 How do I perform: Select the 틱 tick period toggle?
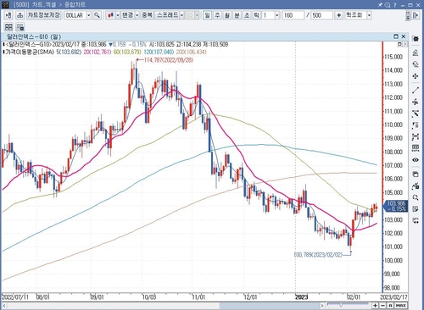point(256,15)
